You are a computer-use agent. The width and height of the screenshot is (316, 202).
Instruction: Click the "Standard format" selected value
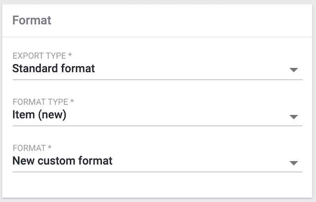53,68
